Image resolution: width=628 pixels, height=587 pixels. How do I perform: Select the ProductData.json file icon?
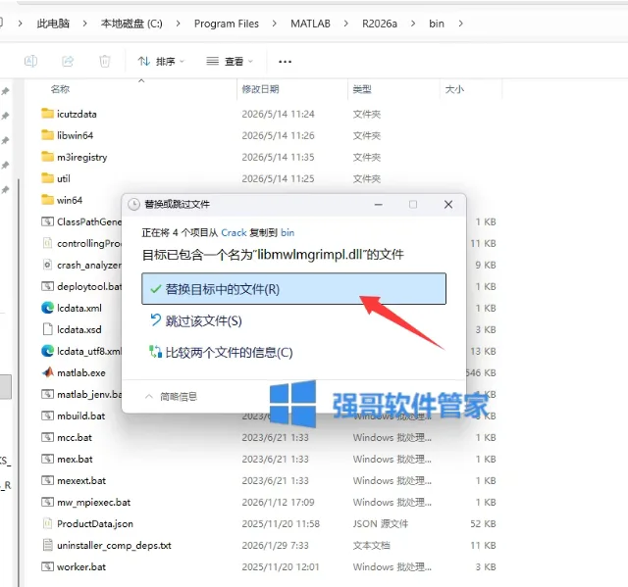click(47, 523)
